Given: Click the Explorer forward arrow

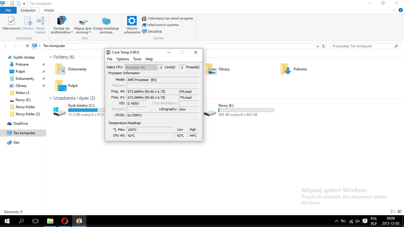Looking at the screenshot, I should [x=14, y=46].
